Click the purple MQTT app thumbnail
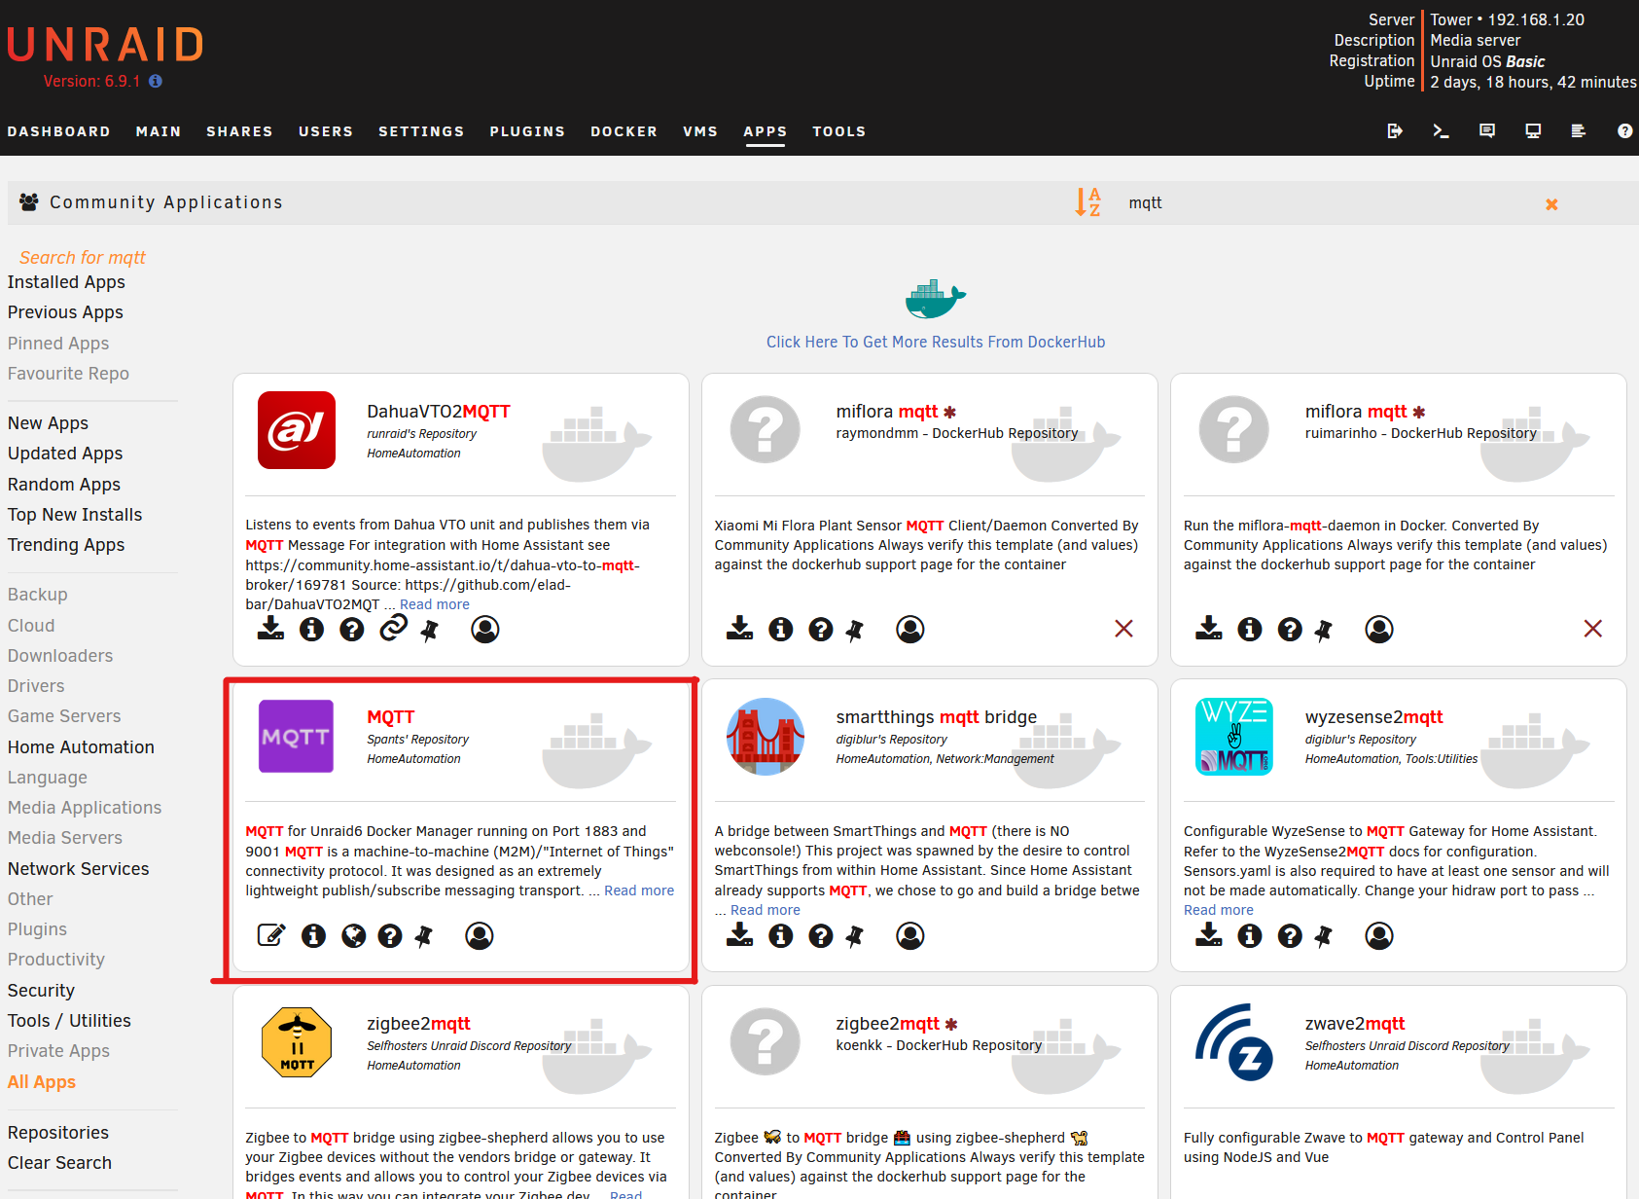The width and height of the screenshot is (1639, 1199). click(296, 736)
